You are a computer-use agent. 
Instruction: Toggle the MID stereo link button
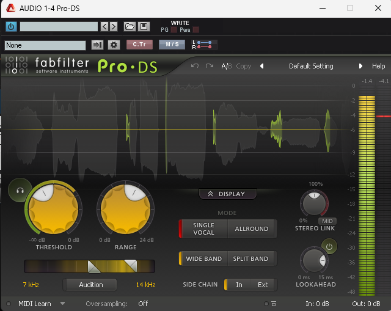pyautogui.click(x=327, y=221)
